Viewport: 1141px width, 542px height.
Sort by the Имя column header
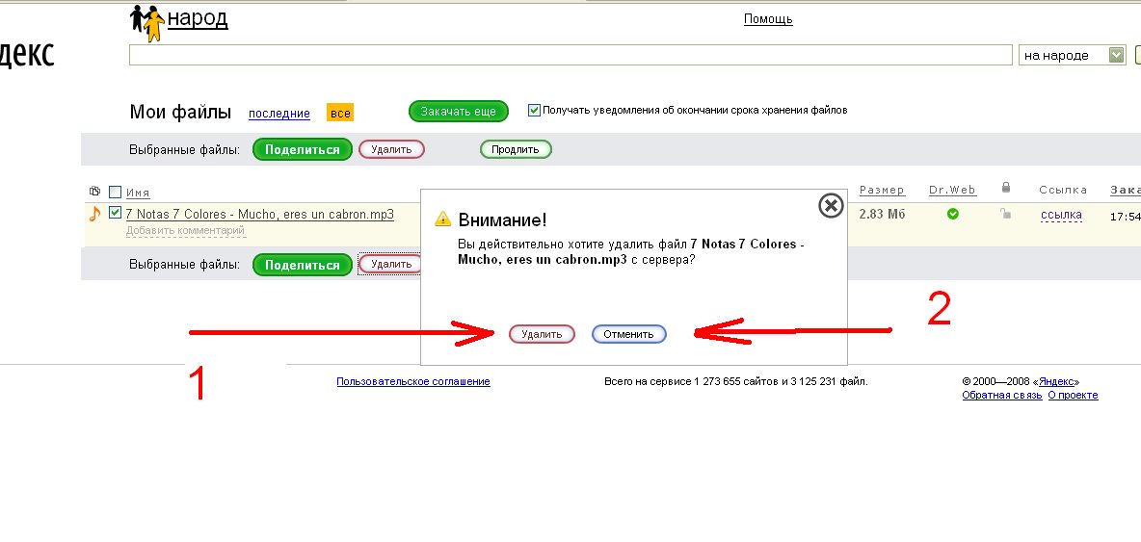pyautogui.click(x=138, y=193)
